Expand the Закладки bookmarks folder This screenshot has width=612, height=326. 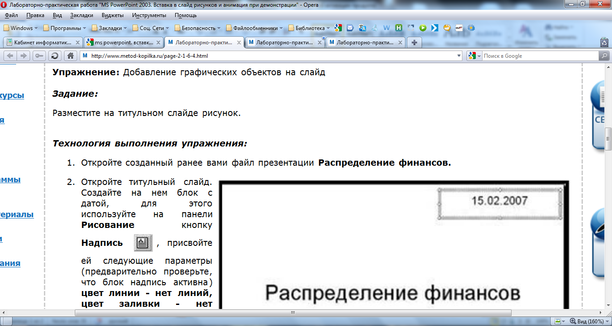point(109,28)
